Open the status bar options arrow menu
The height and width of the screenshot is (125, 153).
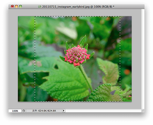[x=64, y=111]
